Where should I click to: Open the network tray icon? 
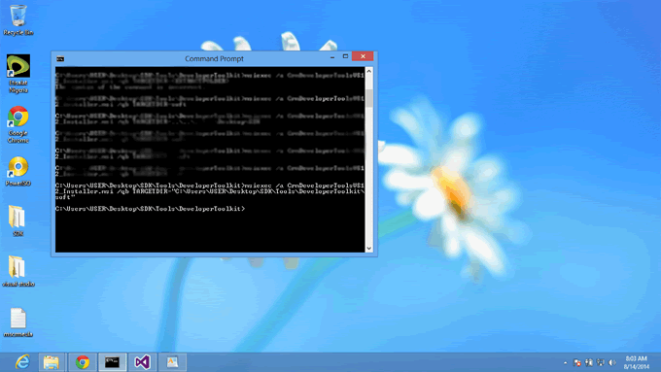(x=601, y=362)
